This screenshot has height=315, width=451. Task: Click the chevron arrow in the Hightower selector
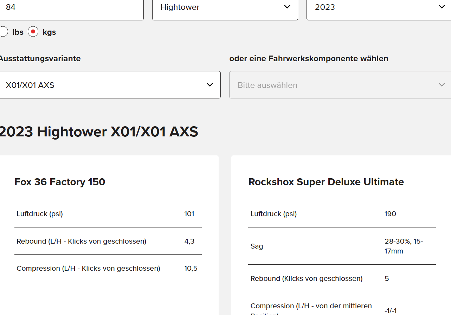[287, 7]
